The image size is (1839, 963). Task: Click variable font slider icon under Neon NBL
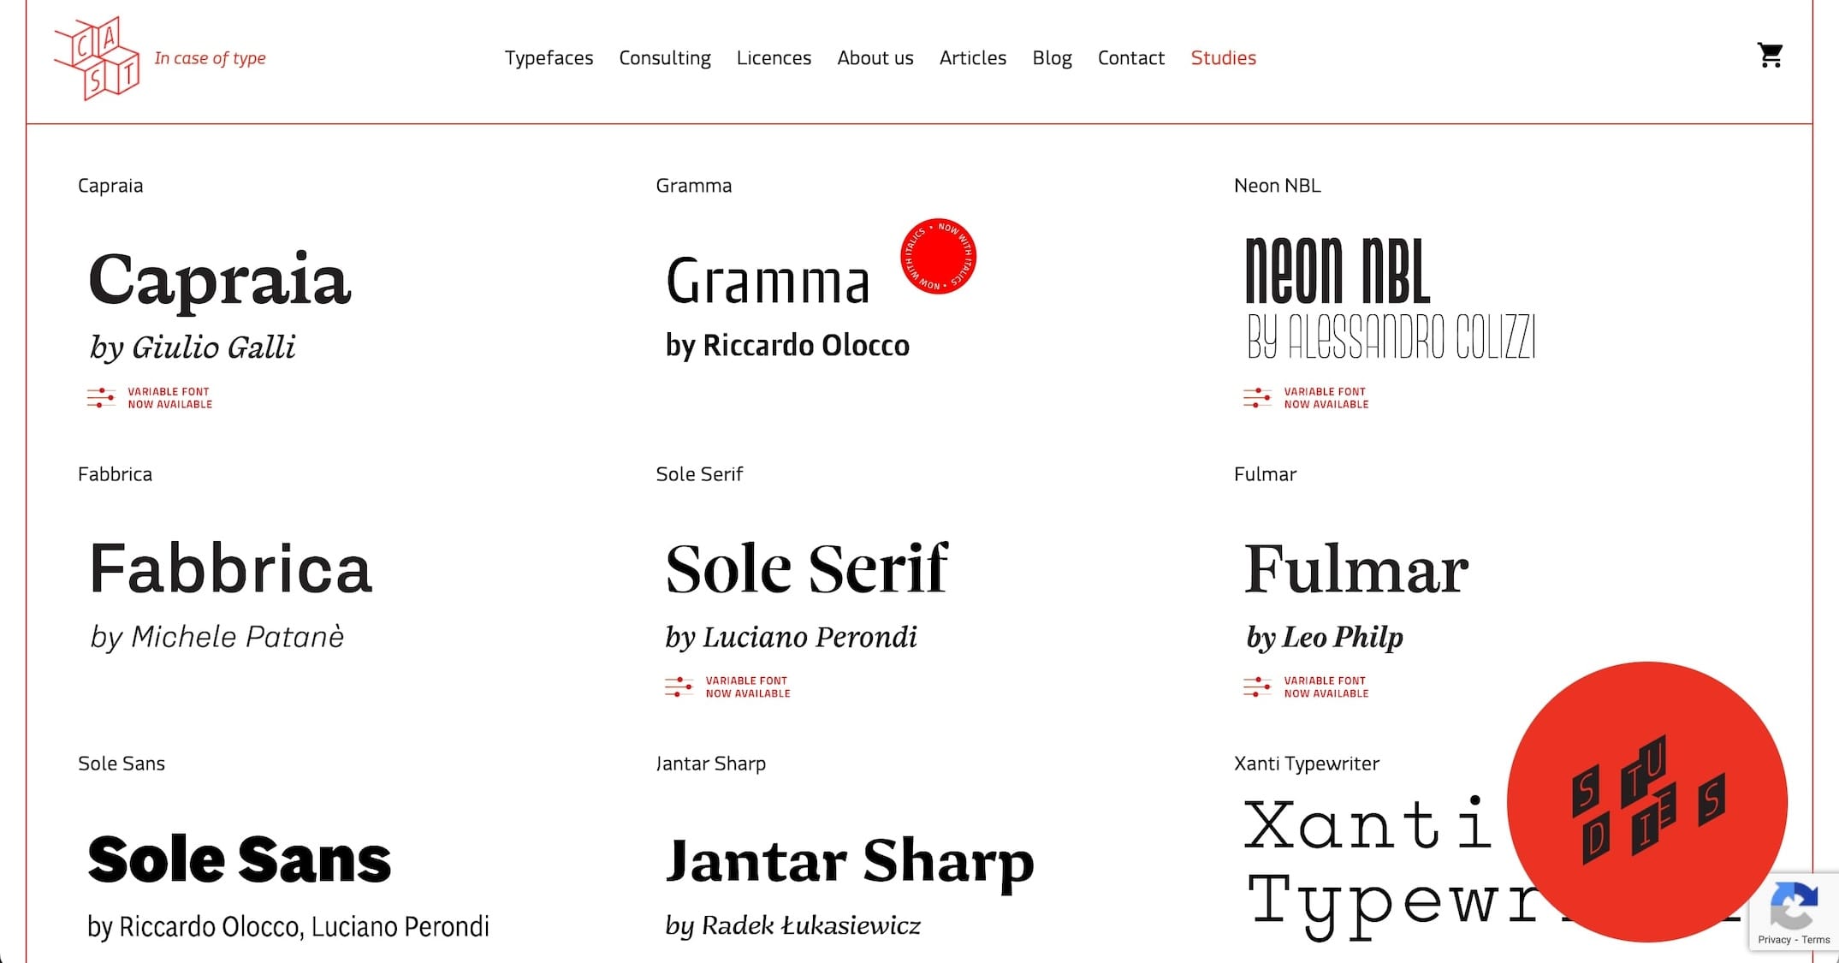pyautogui.click(x=1257, y=398)
